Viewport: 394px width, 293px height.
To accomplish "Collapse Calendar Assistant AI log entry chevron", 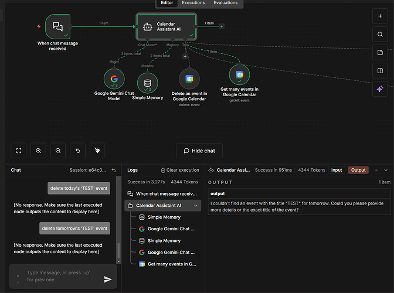I will coord(195,206).
